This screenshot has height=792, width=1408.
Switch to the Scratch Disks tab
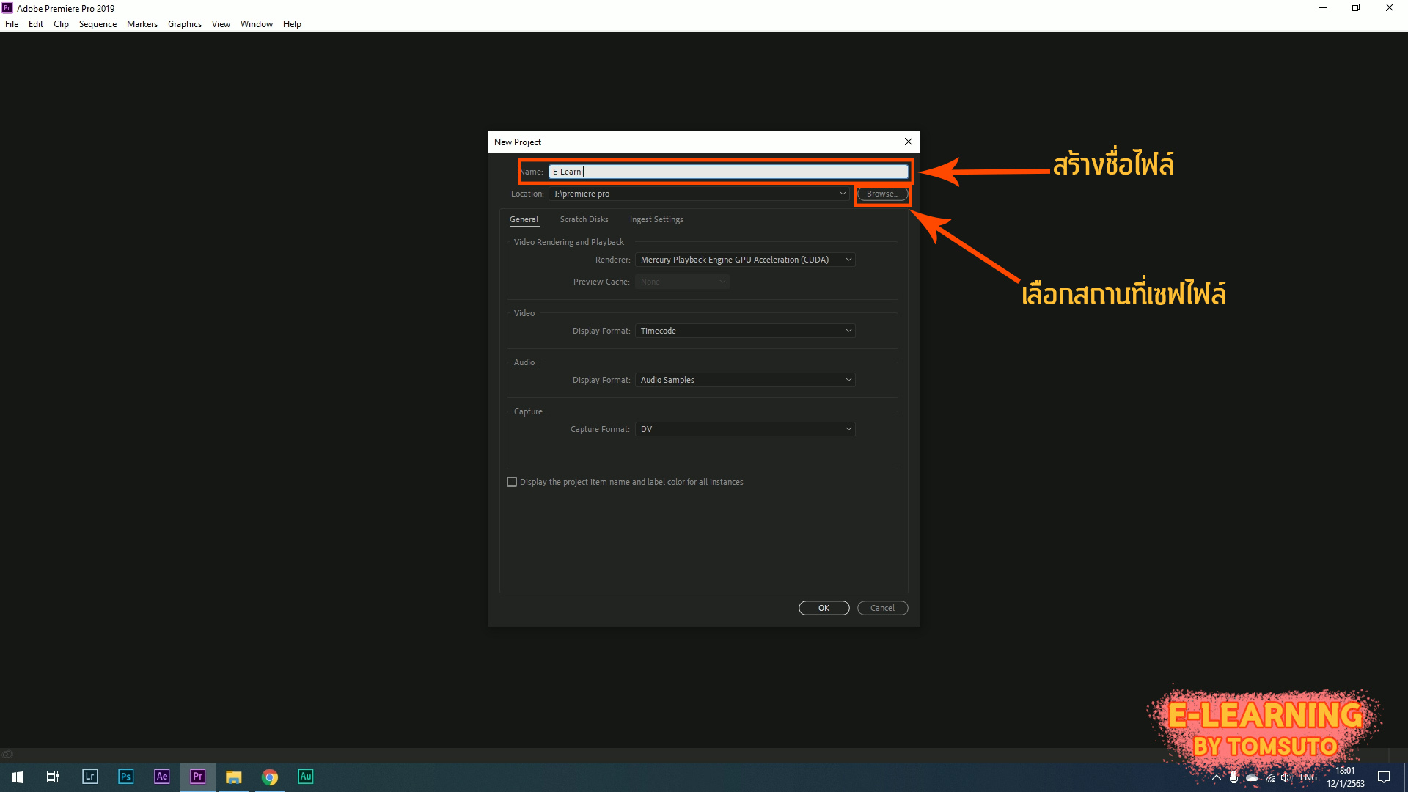584,219
